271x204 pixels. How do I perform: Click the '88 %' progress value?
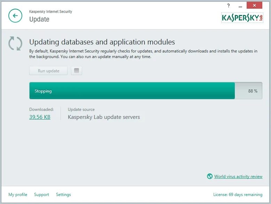(253, 91)
